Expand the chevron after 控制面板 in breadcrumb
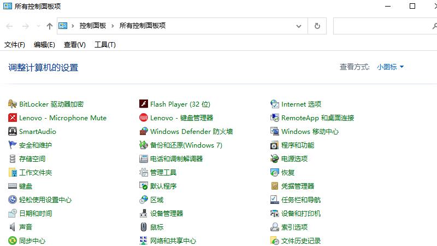This screenshot has height=246, width=437. (113, 26)
